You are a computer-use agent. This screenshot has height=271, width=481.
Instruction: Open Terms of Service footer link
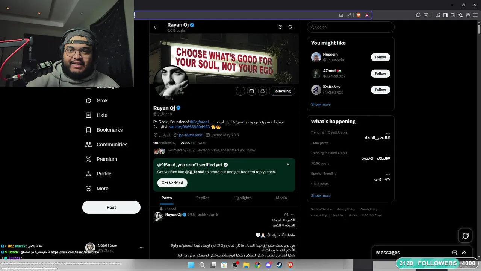(x=321, y=209)
